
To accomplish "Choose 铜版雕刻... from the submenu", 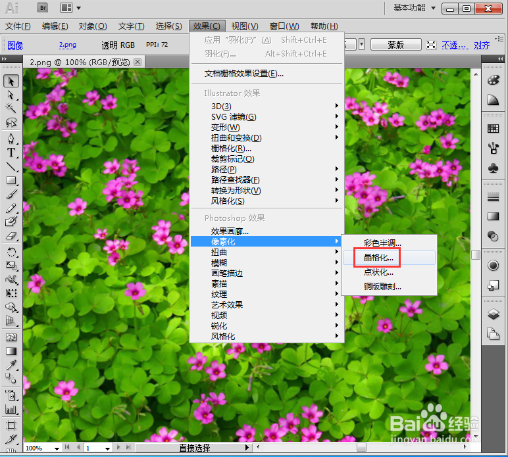I will coord(389,287).
